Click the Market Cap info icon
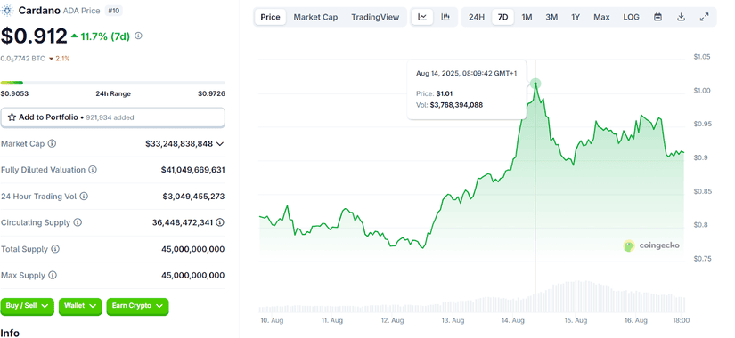Screen dimensions: 735x338 (52, 144)
